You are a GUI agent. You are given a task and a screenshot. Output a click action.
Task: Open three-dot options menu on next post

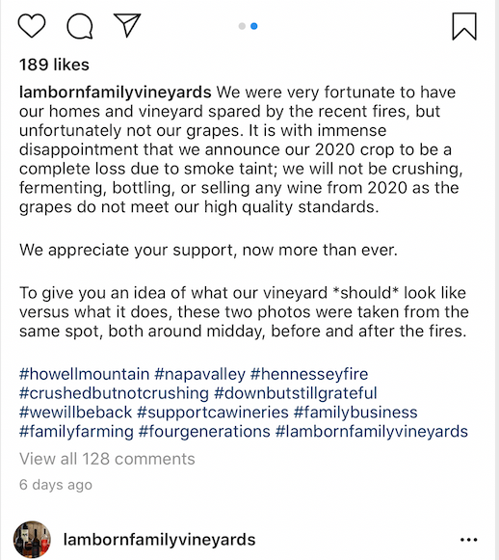tap(469, 540)
